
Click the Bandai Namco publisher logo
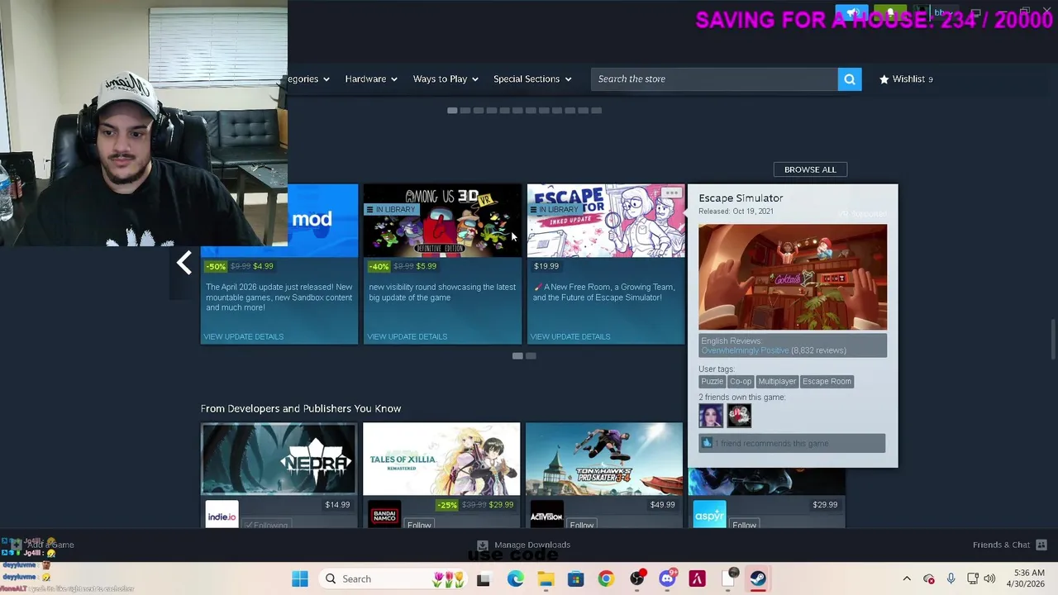[384, 516]
